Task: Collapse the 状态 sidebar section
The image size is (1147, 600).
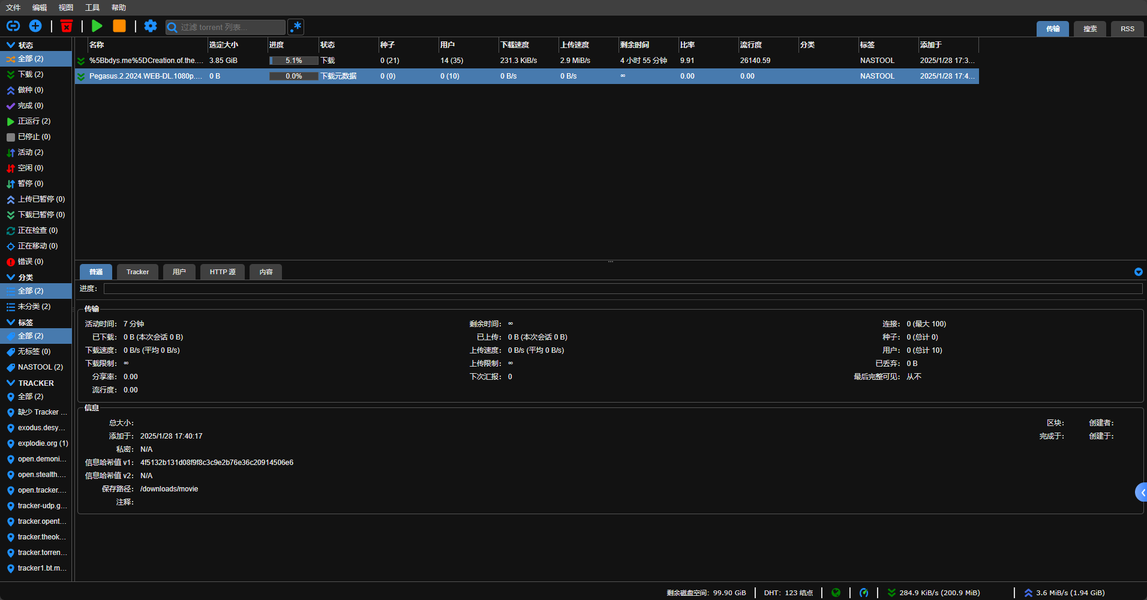Action: pos(10,45)
